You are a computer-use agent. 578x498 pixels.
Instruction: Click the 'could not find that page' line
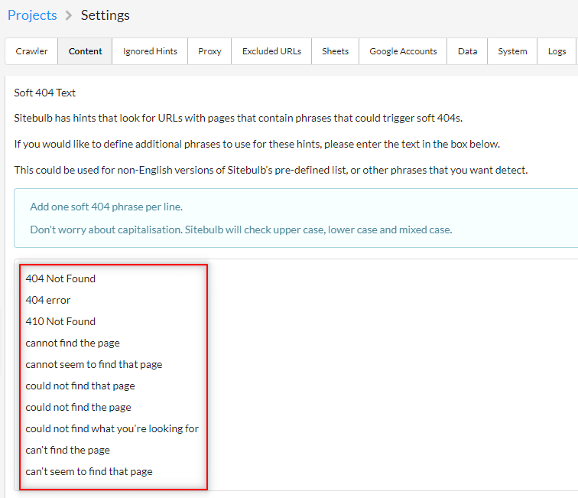pos(80,386)
